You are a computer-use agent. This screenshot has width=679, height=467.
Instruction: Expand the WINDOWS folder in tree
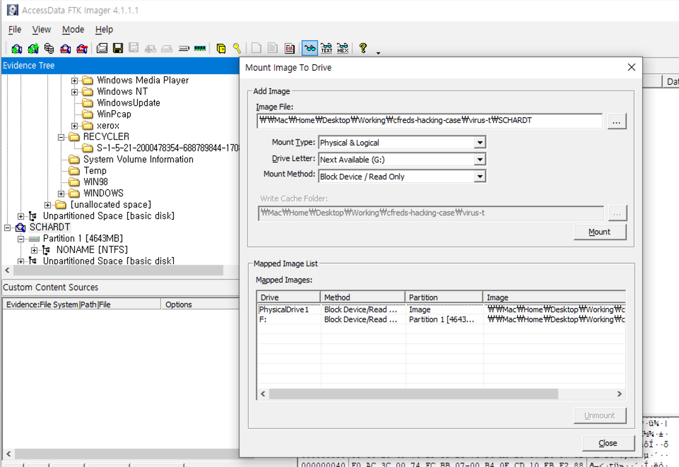click(x=61, y=194)
